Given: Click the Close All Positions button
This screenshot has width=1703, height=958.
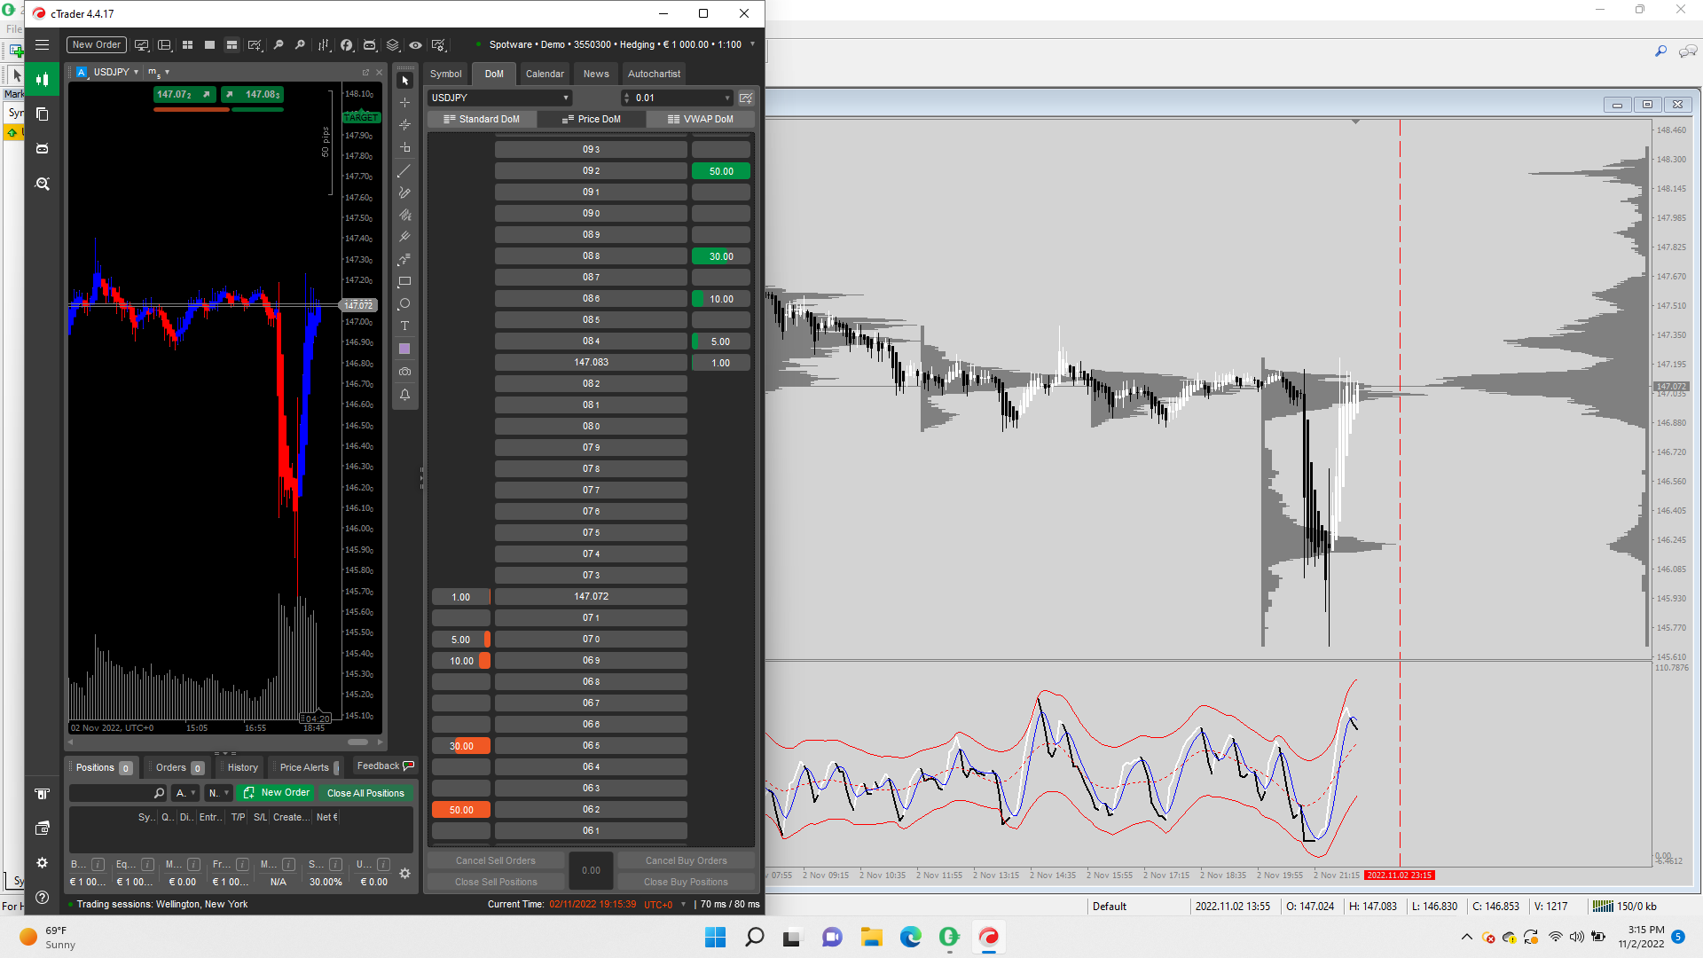Looking at the screenshot, I should pos(365,793).
